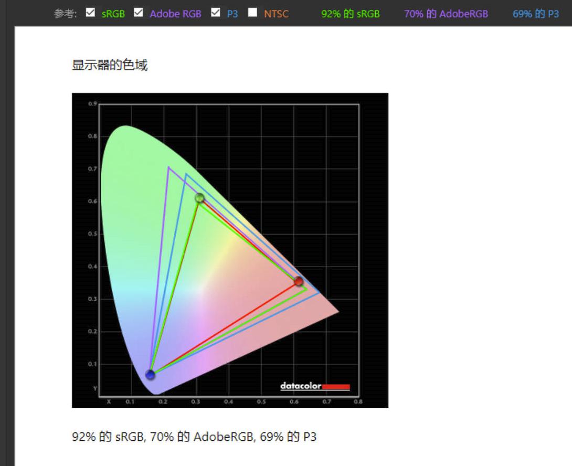The width and height of the screenshot is (572, 466).
Task: Uncheck the sRGB reference checkbox
Action: coord(91,13)
